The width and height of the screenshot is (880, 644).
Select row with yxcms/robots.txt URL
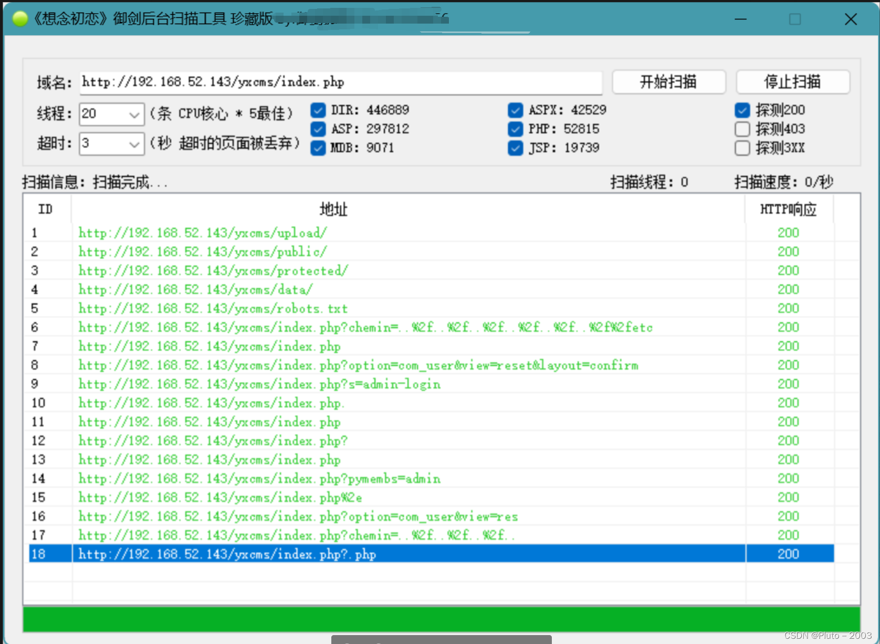tap(431, 308)
